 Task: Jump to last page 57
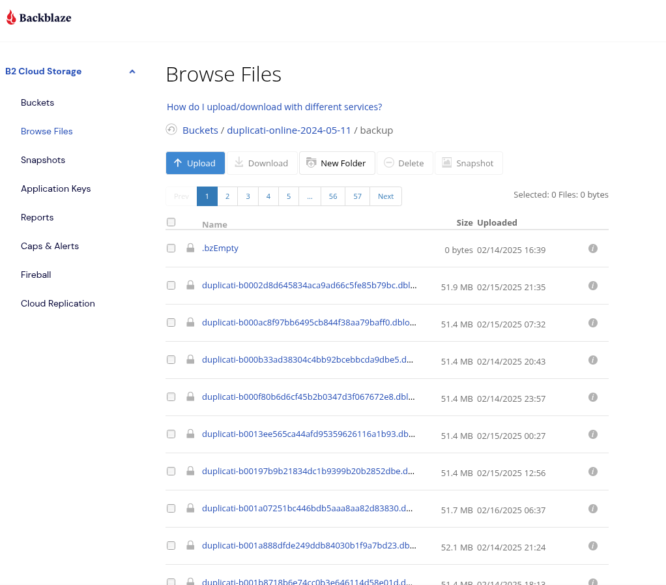(358, 196)
